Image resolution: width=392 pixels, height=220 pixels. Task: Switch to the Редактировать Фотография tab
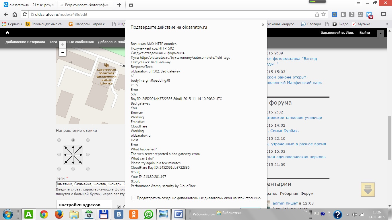pyautogui.click(x=86, y=5)
